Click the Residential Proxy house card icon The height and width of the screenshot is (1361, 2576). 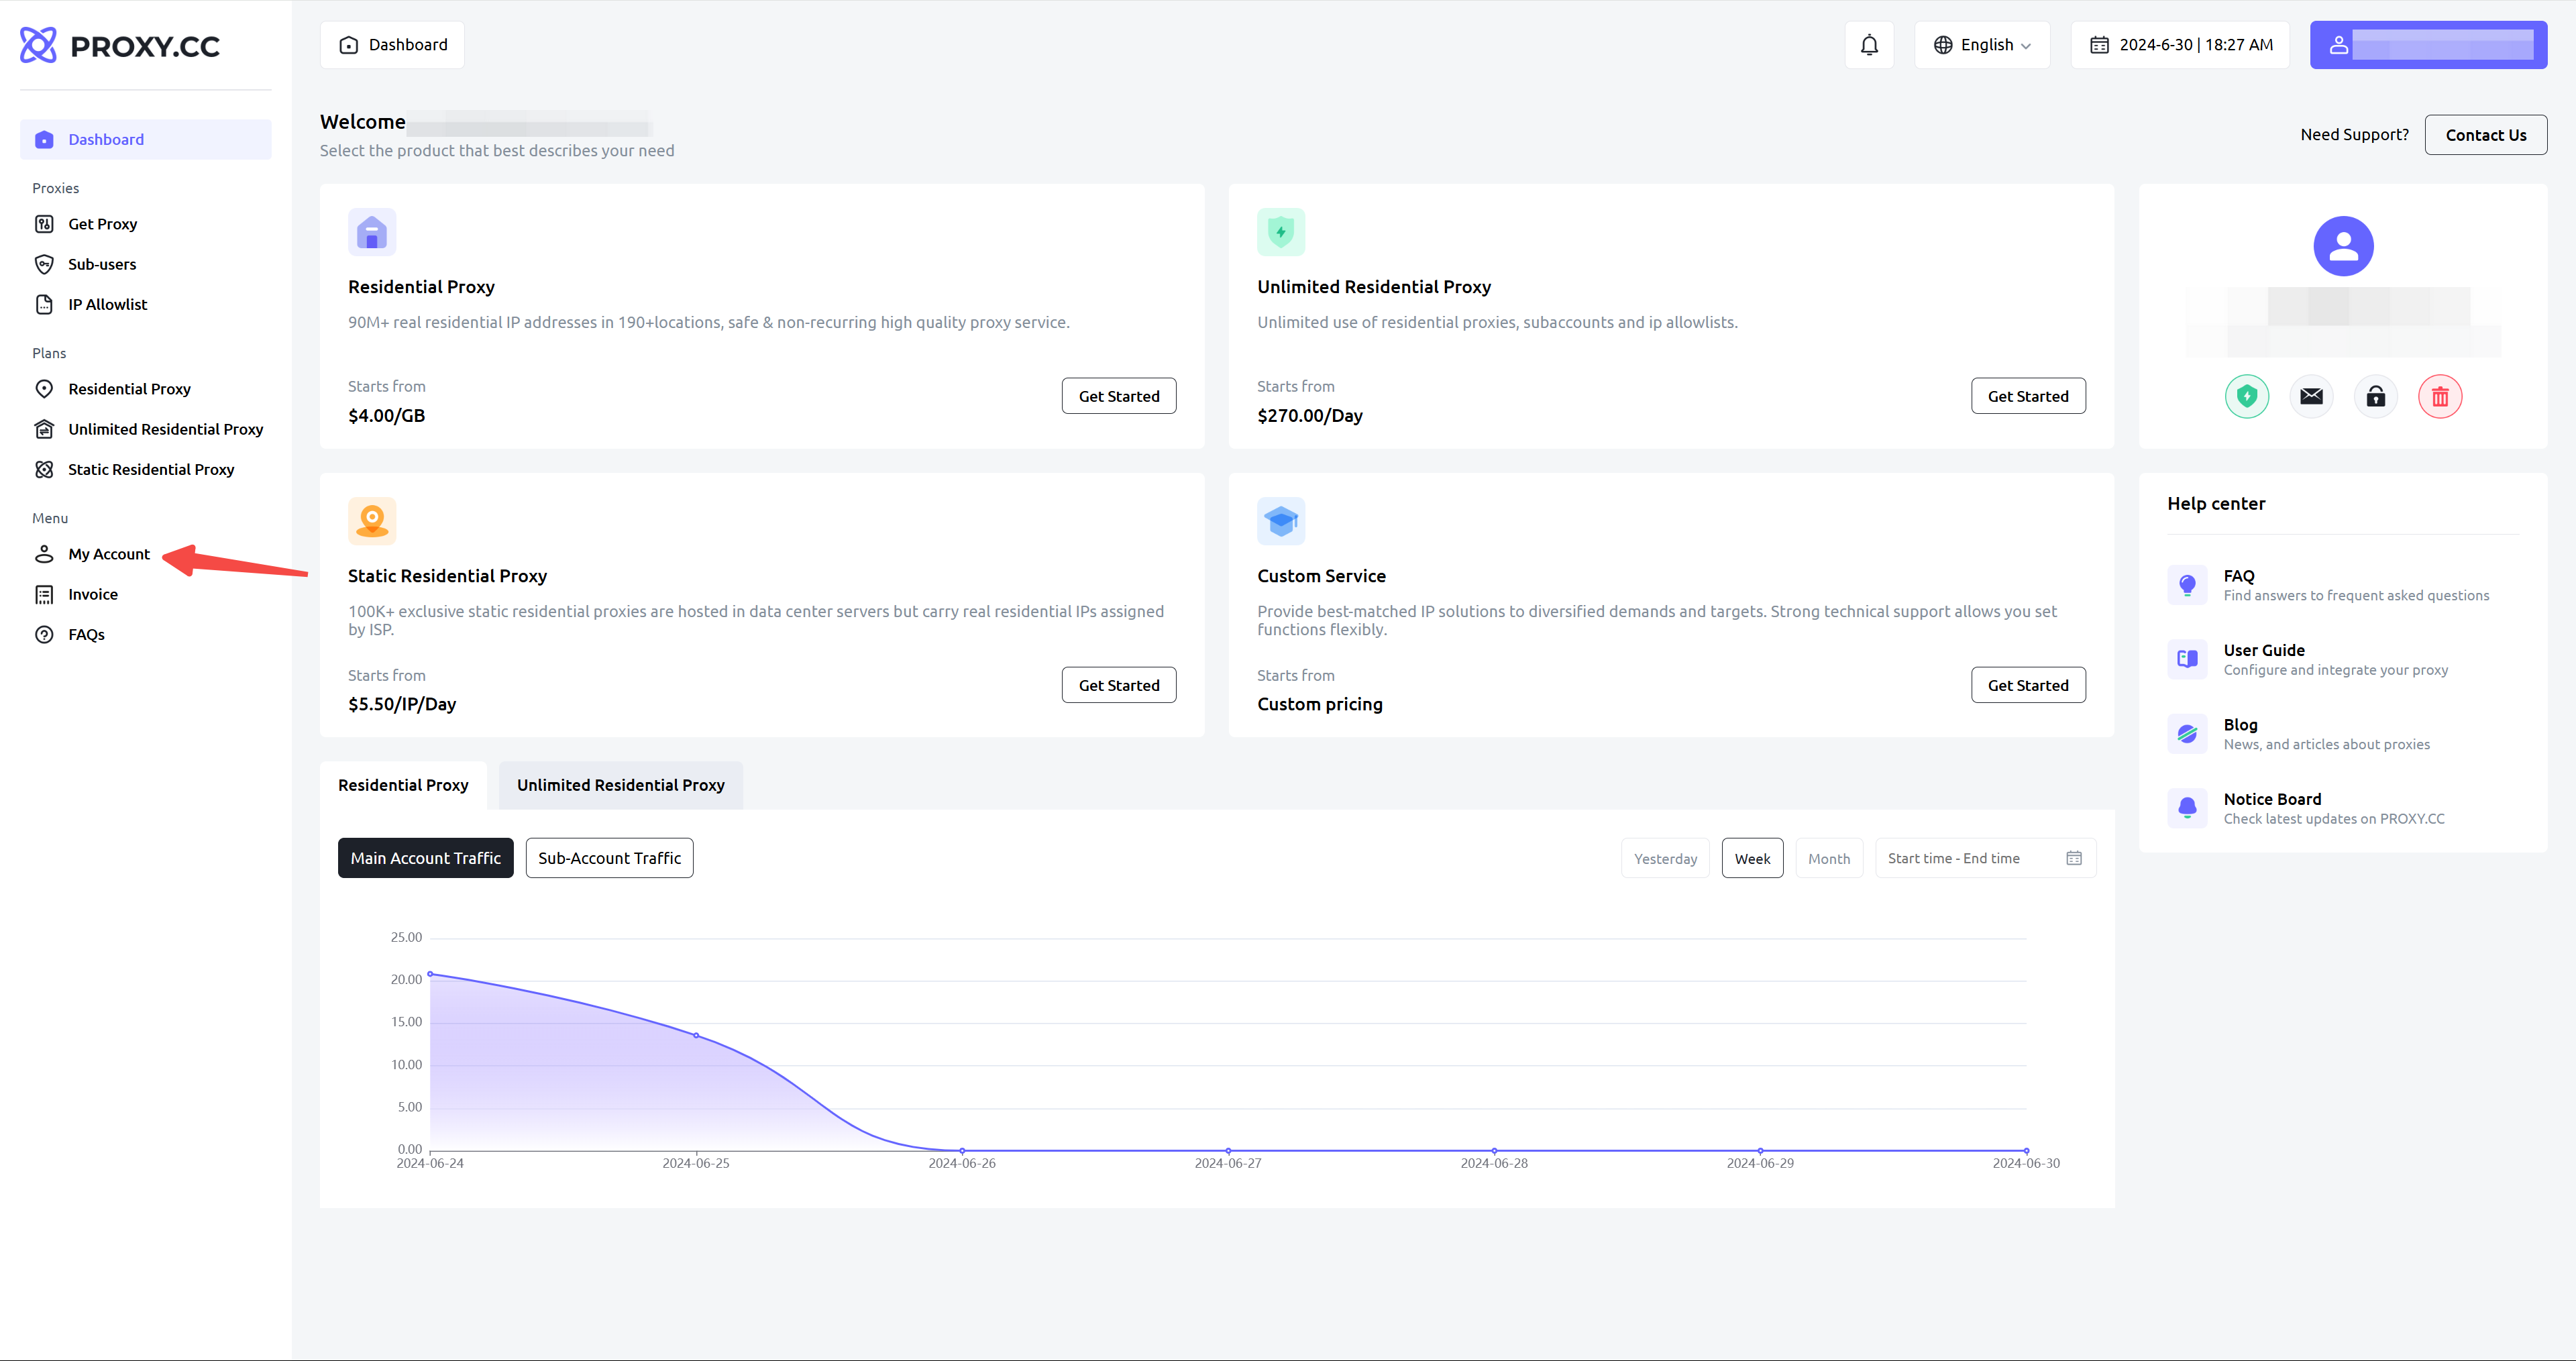[372, 232]
